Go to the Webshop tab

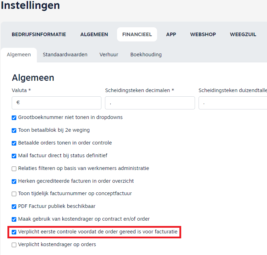click(x=203, y=34)
